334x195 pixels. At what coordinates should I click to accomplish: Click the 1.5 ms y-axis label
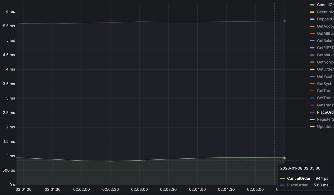[9, 141]
